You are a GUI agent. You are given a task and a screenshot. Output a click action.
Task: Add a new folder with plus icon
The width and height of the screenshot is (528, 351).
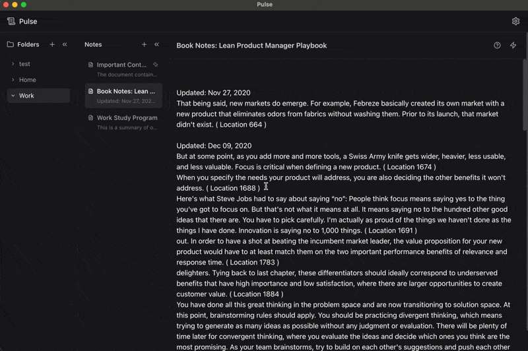52,45
